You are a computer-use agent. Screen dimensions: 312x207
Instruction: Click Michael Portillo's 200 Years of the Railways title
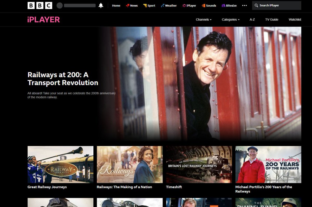tap(264, 189)
